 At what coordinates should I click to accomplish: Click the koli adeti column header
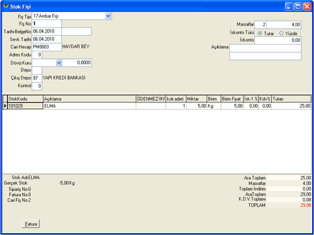(176, 99)
